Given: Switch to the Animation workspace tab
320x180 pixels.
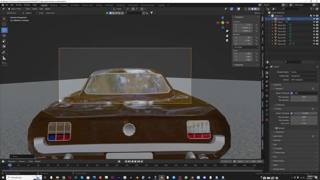Looking at the screenshot, I should point(109,5).
